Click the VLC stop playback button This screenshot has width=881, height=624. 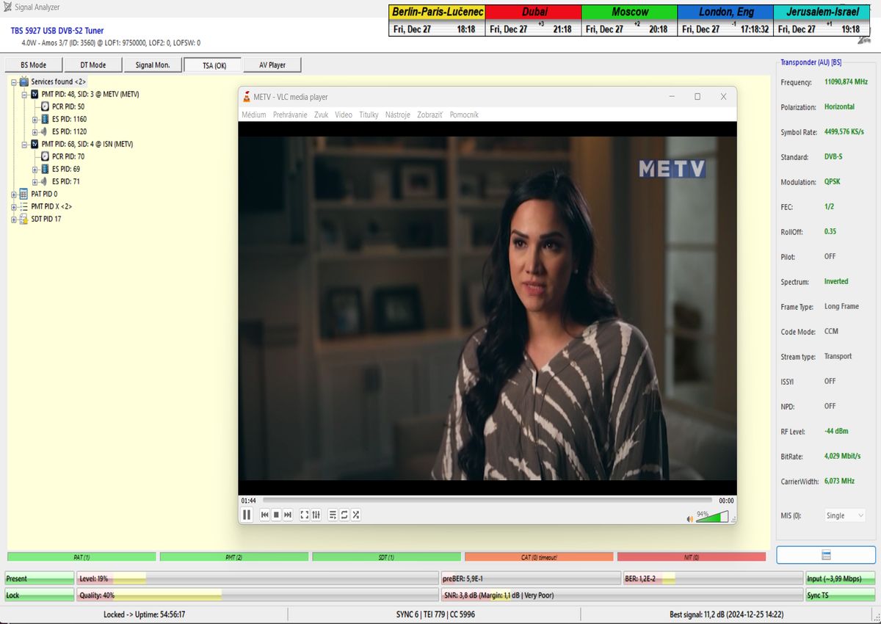coord(276,515)
